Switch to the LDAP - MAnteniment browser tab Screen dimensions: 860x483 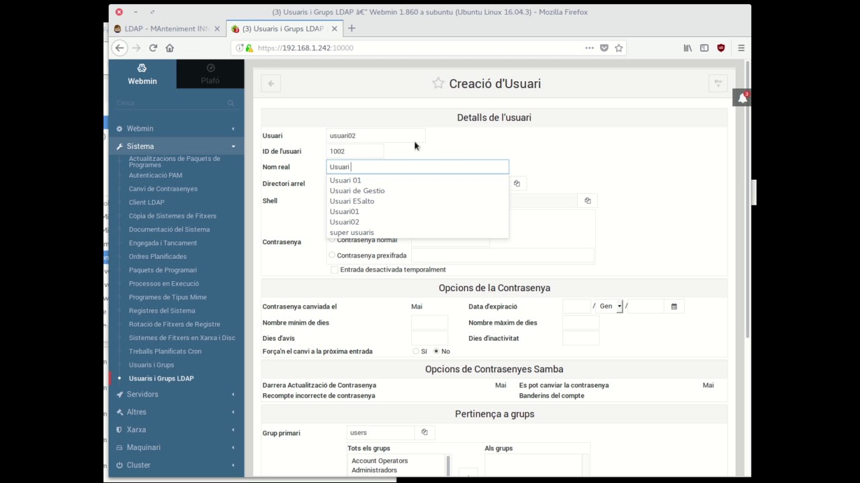tap(166, 29)
